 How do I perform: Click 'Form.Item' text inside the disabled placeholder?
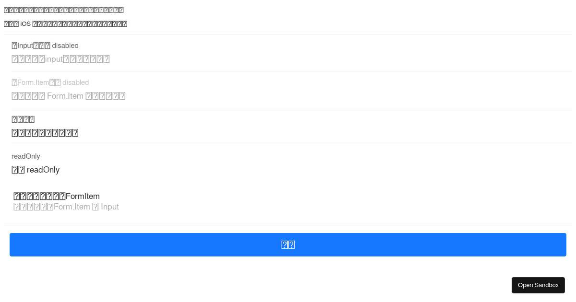pos(65,96)
